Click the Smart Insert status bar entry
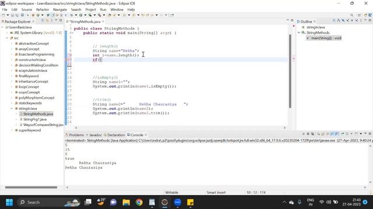 coord(216,192)
